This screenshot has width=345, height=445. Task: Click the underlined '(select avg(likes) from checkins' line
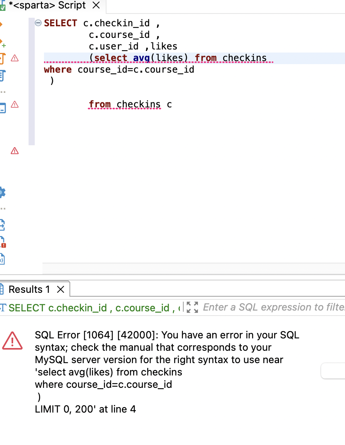pyautogui.click(x=178, y=58)
